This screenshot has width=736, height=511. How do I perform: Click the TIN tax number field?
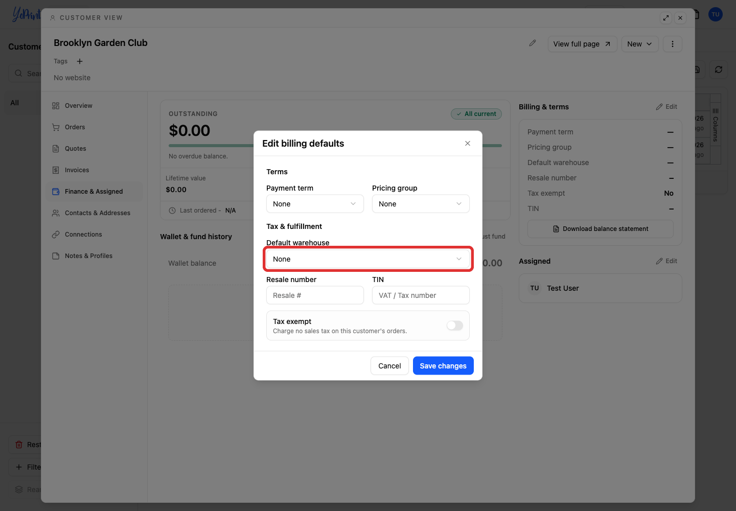[x=421, y=295]
